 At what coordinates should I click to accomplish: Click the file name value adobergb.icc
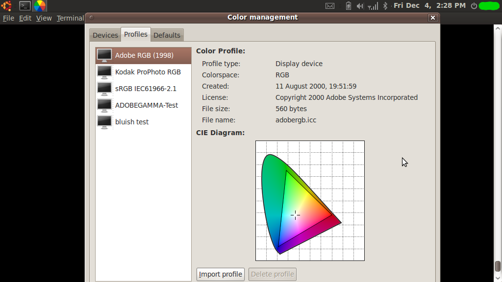tap(296, 120)
